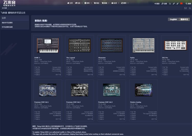Image resolution: width=192 pixels, height=136 pixels.
Task: Click the Premium EDM Vol.3 title
Action: 105,102
